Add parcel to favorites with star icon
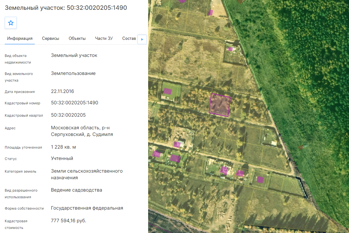 (x=11, y=23)
